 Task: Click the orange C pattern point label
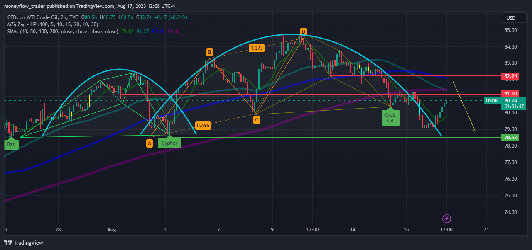257,120
